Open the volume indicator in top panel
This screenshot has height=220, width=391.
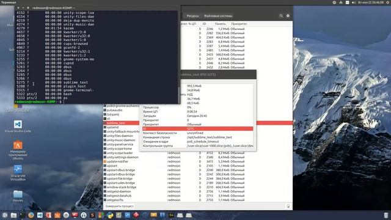[x=354, y=2]
